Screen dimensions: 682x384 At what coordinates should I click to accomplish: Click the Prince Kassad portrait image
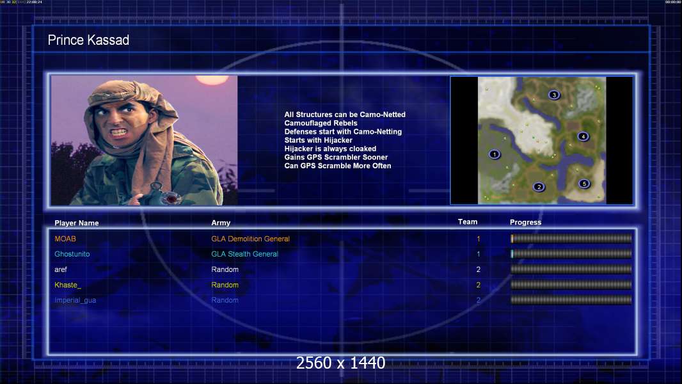[144, 140]
